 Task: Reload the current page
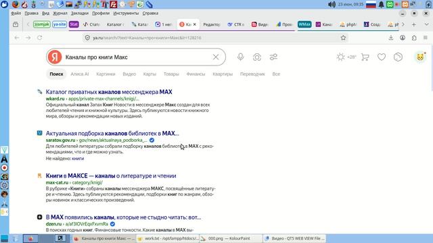pyautogui.click(x=39, y=38)
